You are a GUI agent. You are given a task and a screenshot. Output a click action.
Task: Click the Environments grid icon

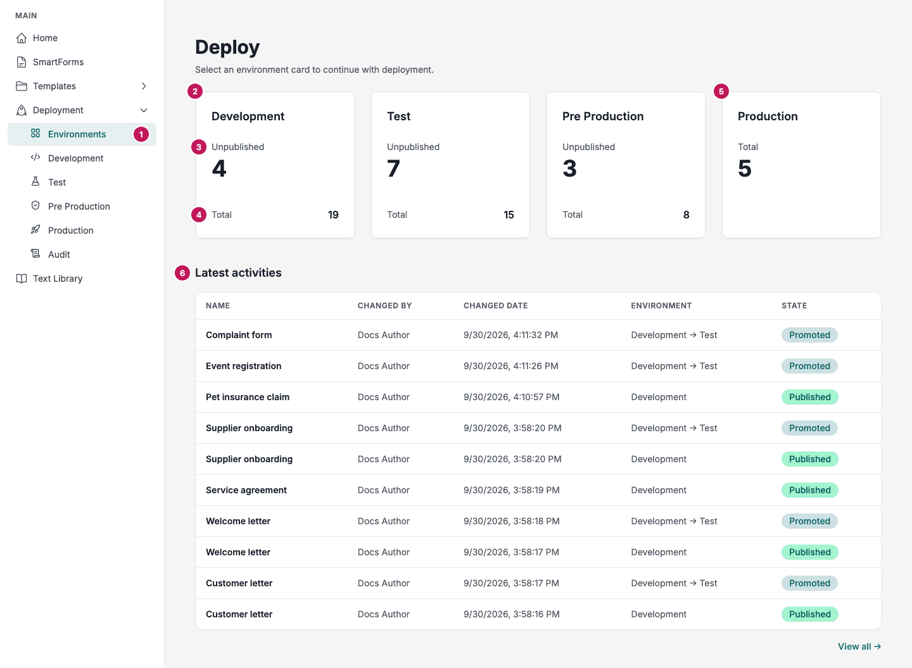click(35, 134)
